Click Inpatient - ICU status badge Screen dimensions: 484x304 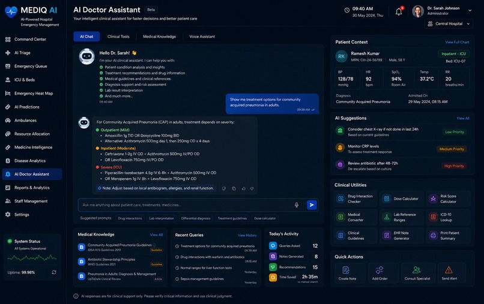(453, 53)
